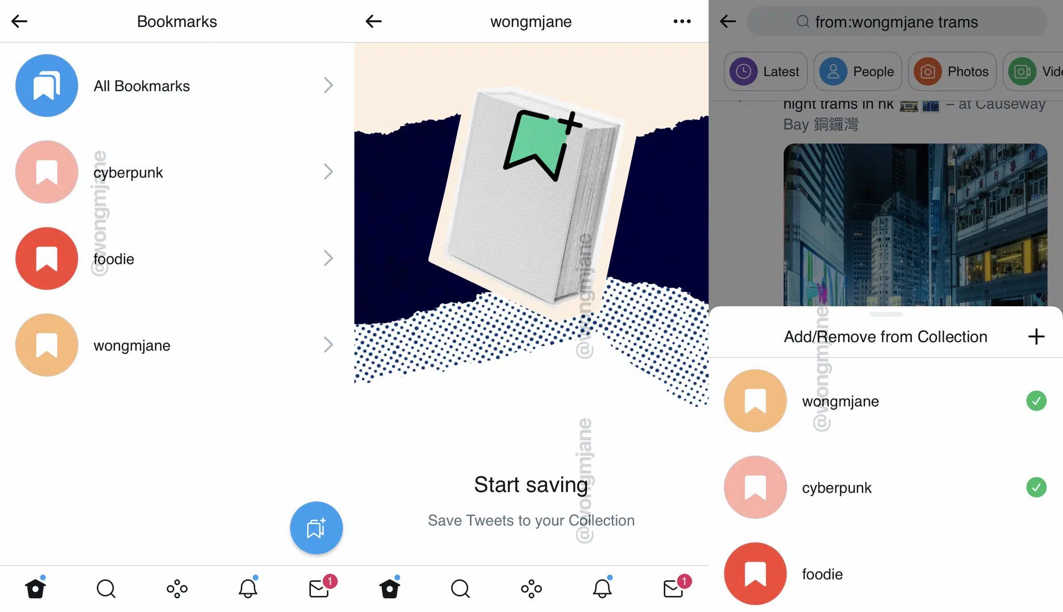Viewport: 1063px width, 612px height.
Task: Tap the Add to Collection plus button
Action: 1037,337
